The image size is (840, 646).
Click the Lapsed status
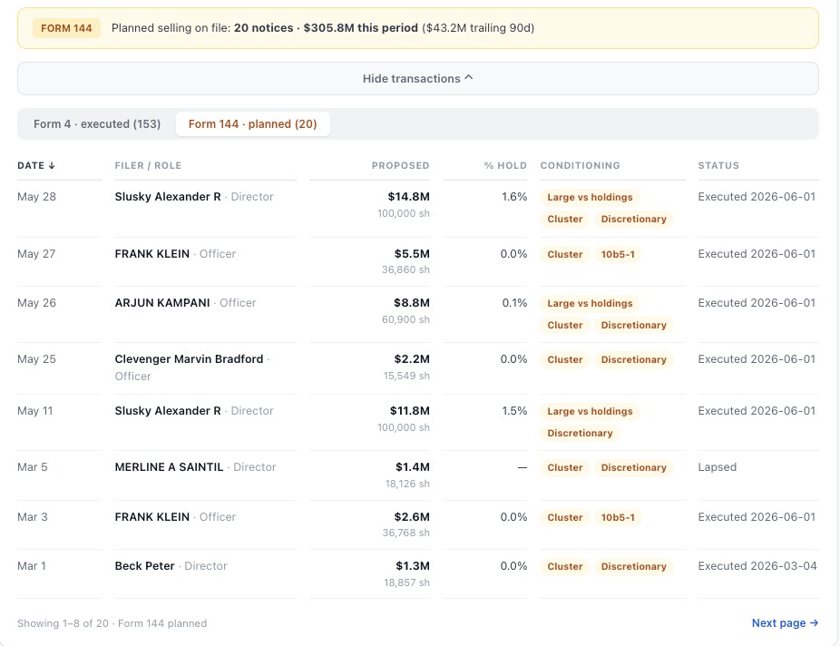click(718, 467)
